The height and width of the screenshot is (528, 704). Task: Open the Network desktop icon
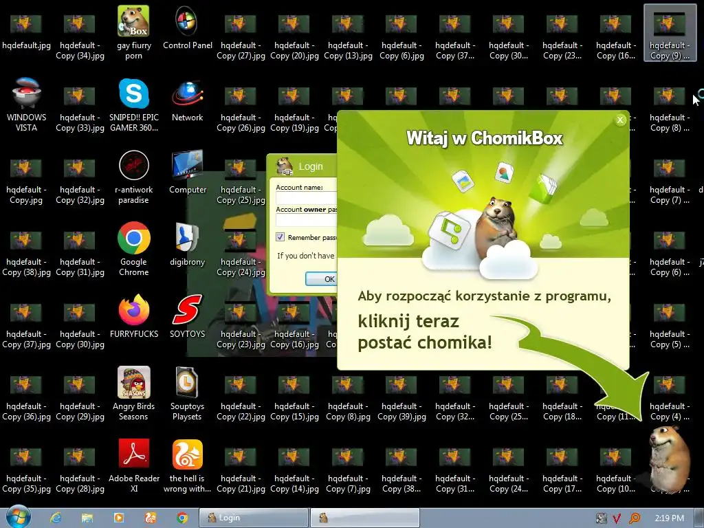tap(187, 100)
